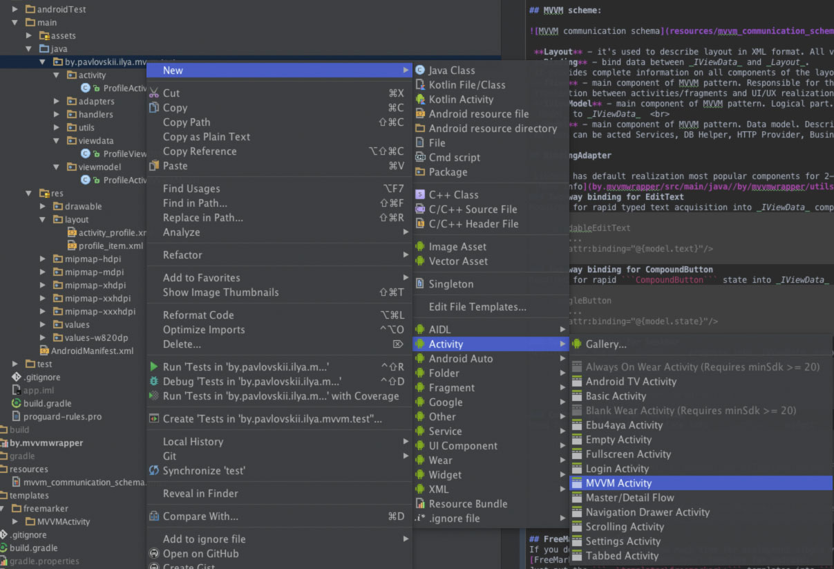Click the Gallery android icon
Screen dimensions: 834x569
tap(576, 344)
